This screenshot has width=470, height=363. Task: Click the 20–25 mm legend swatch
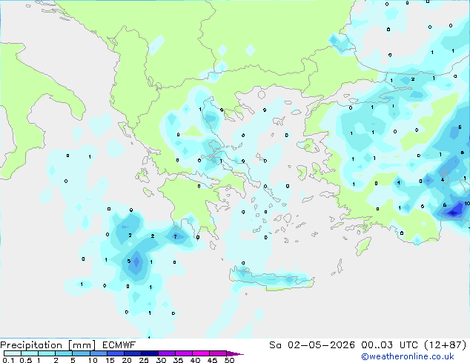pyautogui.click(x=132, y=353)
